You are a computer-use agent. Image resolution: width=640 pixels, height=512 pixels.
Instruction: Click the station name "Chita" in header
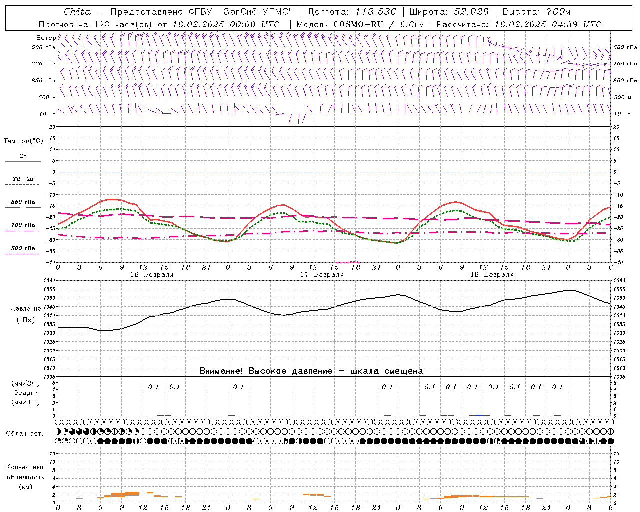pyautogui.click(x=77, y=12)
